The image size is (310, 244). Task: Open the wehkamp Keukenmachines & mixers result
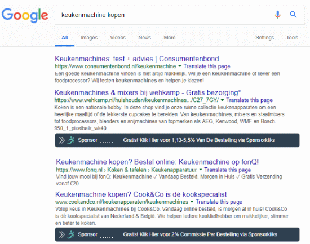click(148, 92)
